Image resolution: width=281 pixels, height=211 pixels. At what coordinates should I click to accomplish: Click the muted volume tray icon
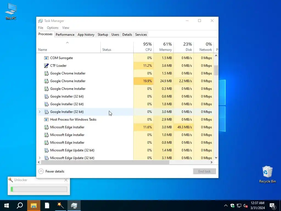[245, 206]
